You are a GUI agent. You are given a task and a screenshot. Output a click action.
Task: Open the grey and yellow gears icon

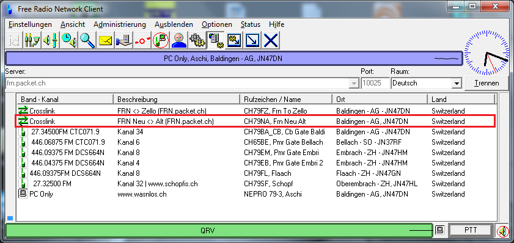(x=197, y=40)
